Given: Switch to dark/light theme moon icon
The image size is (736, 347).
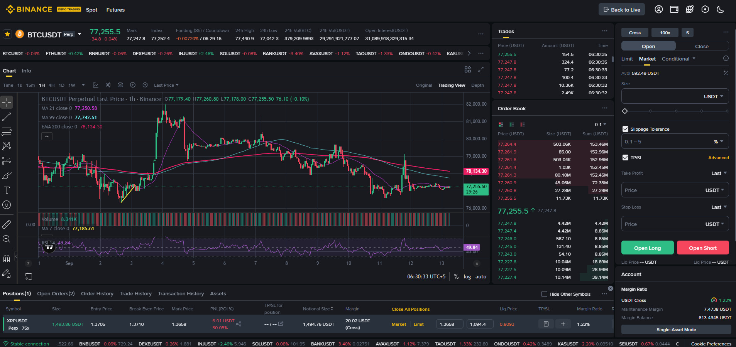Looking at the screenshot, I should [x=721, y=9].
